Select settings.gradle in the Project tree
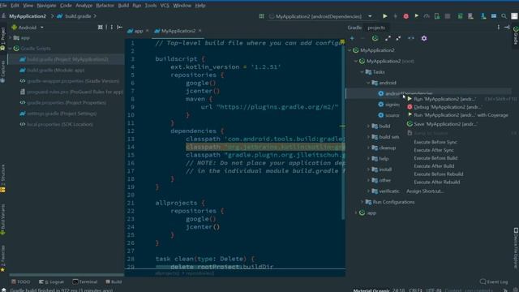The height and width of the screenshot is (292, 519). click(x=62, y=114)
